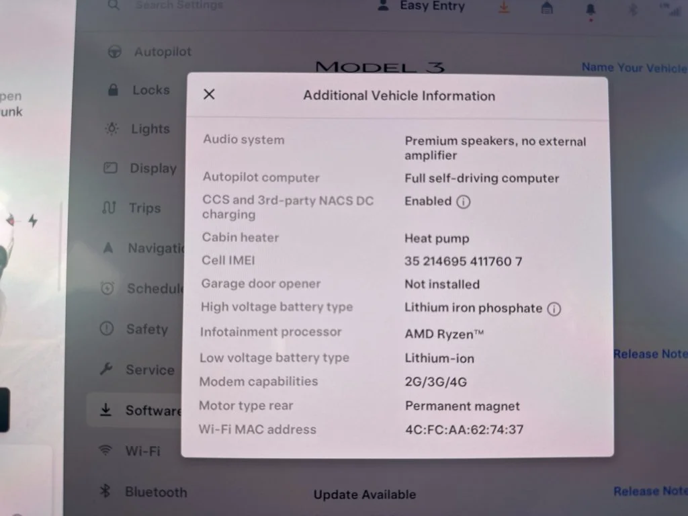The width and height of the screenshot is (688, 516).
Task: Open the Wi-Fi settings menu
Action: tap(130, 451)
